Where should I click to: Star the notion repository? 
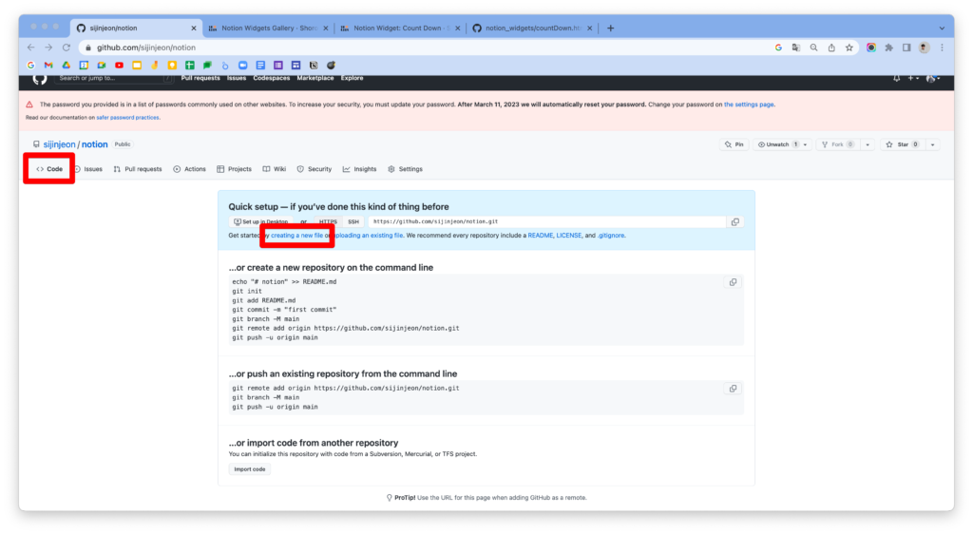pos(901,144)
